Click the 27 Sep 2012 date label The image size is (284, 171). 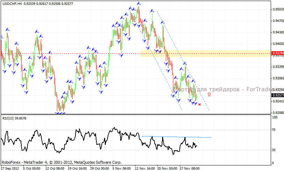(x=10, y=168)
